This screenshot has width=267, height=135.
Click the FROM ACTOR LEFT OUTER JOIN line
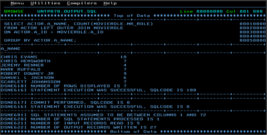click(64, 28)
